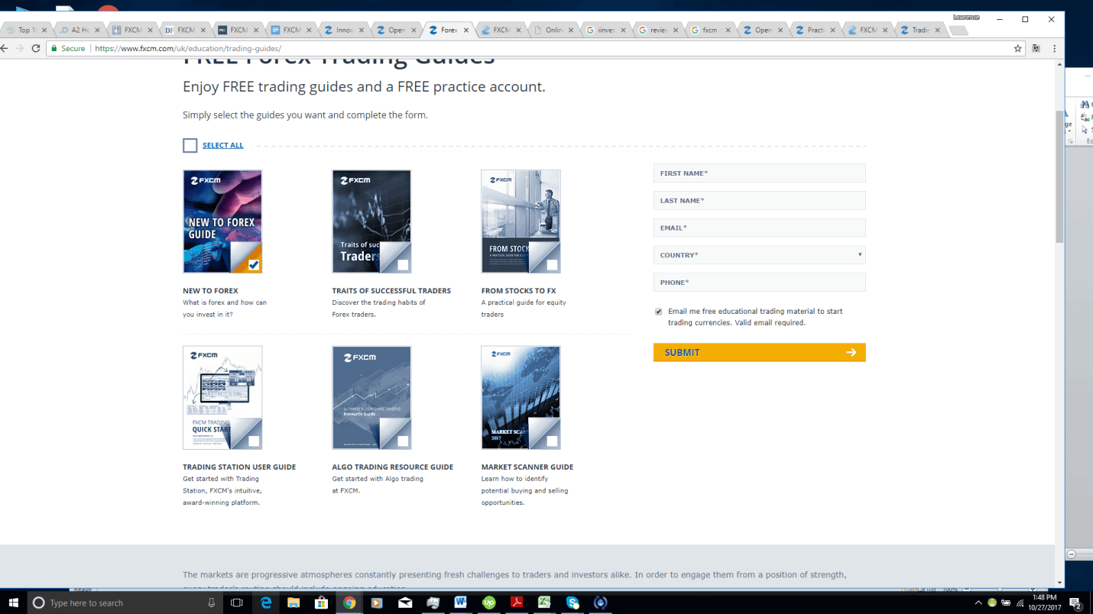Screen dimensions: 1093x614
Task: Check the Traits of Successful Traders checkbox
Action: tap(403, 265)
